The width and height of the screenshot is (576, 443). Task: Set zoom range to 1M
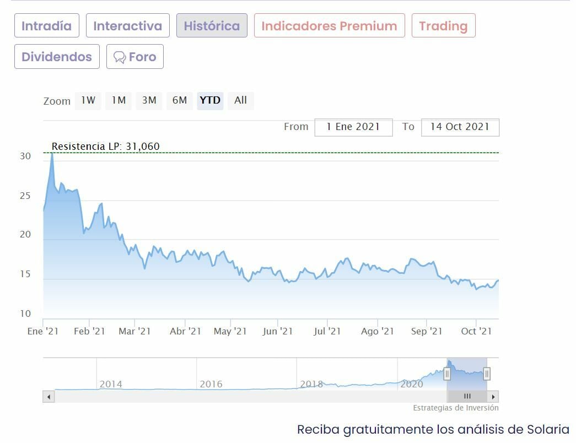pyautogui.click(x=119, y=100)
